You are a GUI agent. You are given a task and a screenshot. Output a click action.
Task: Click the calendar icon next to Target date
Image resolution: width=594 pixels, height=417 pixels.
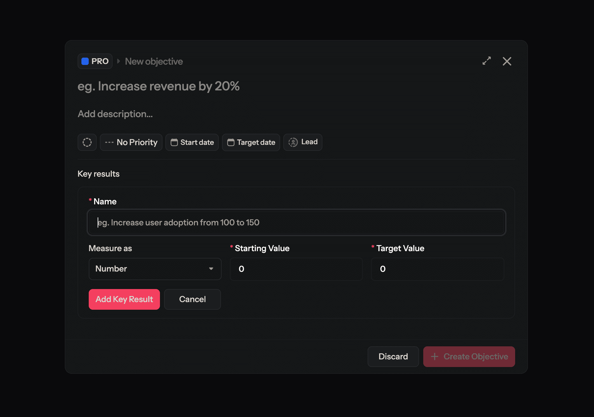[231, 142]
